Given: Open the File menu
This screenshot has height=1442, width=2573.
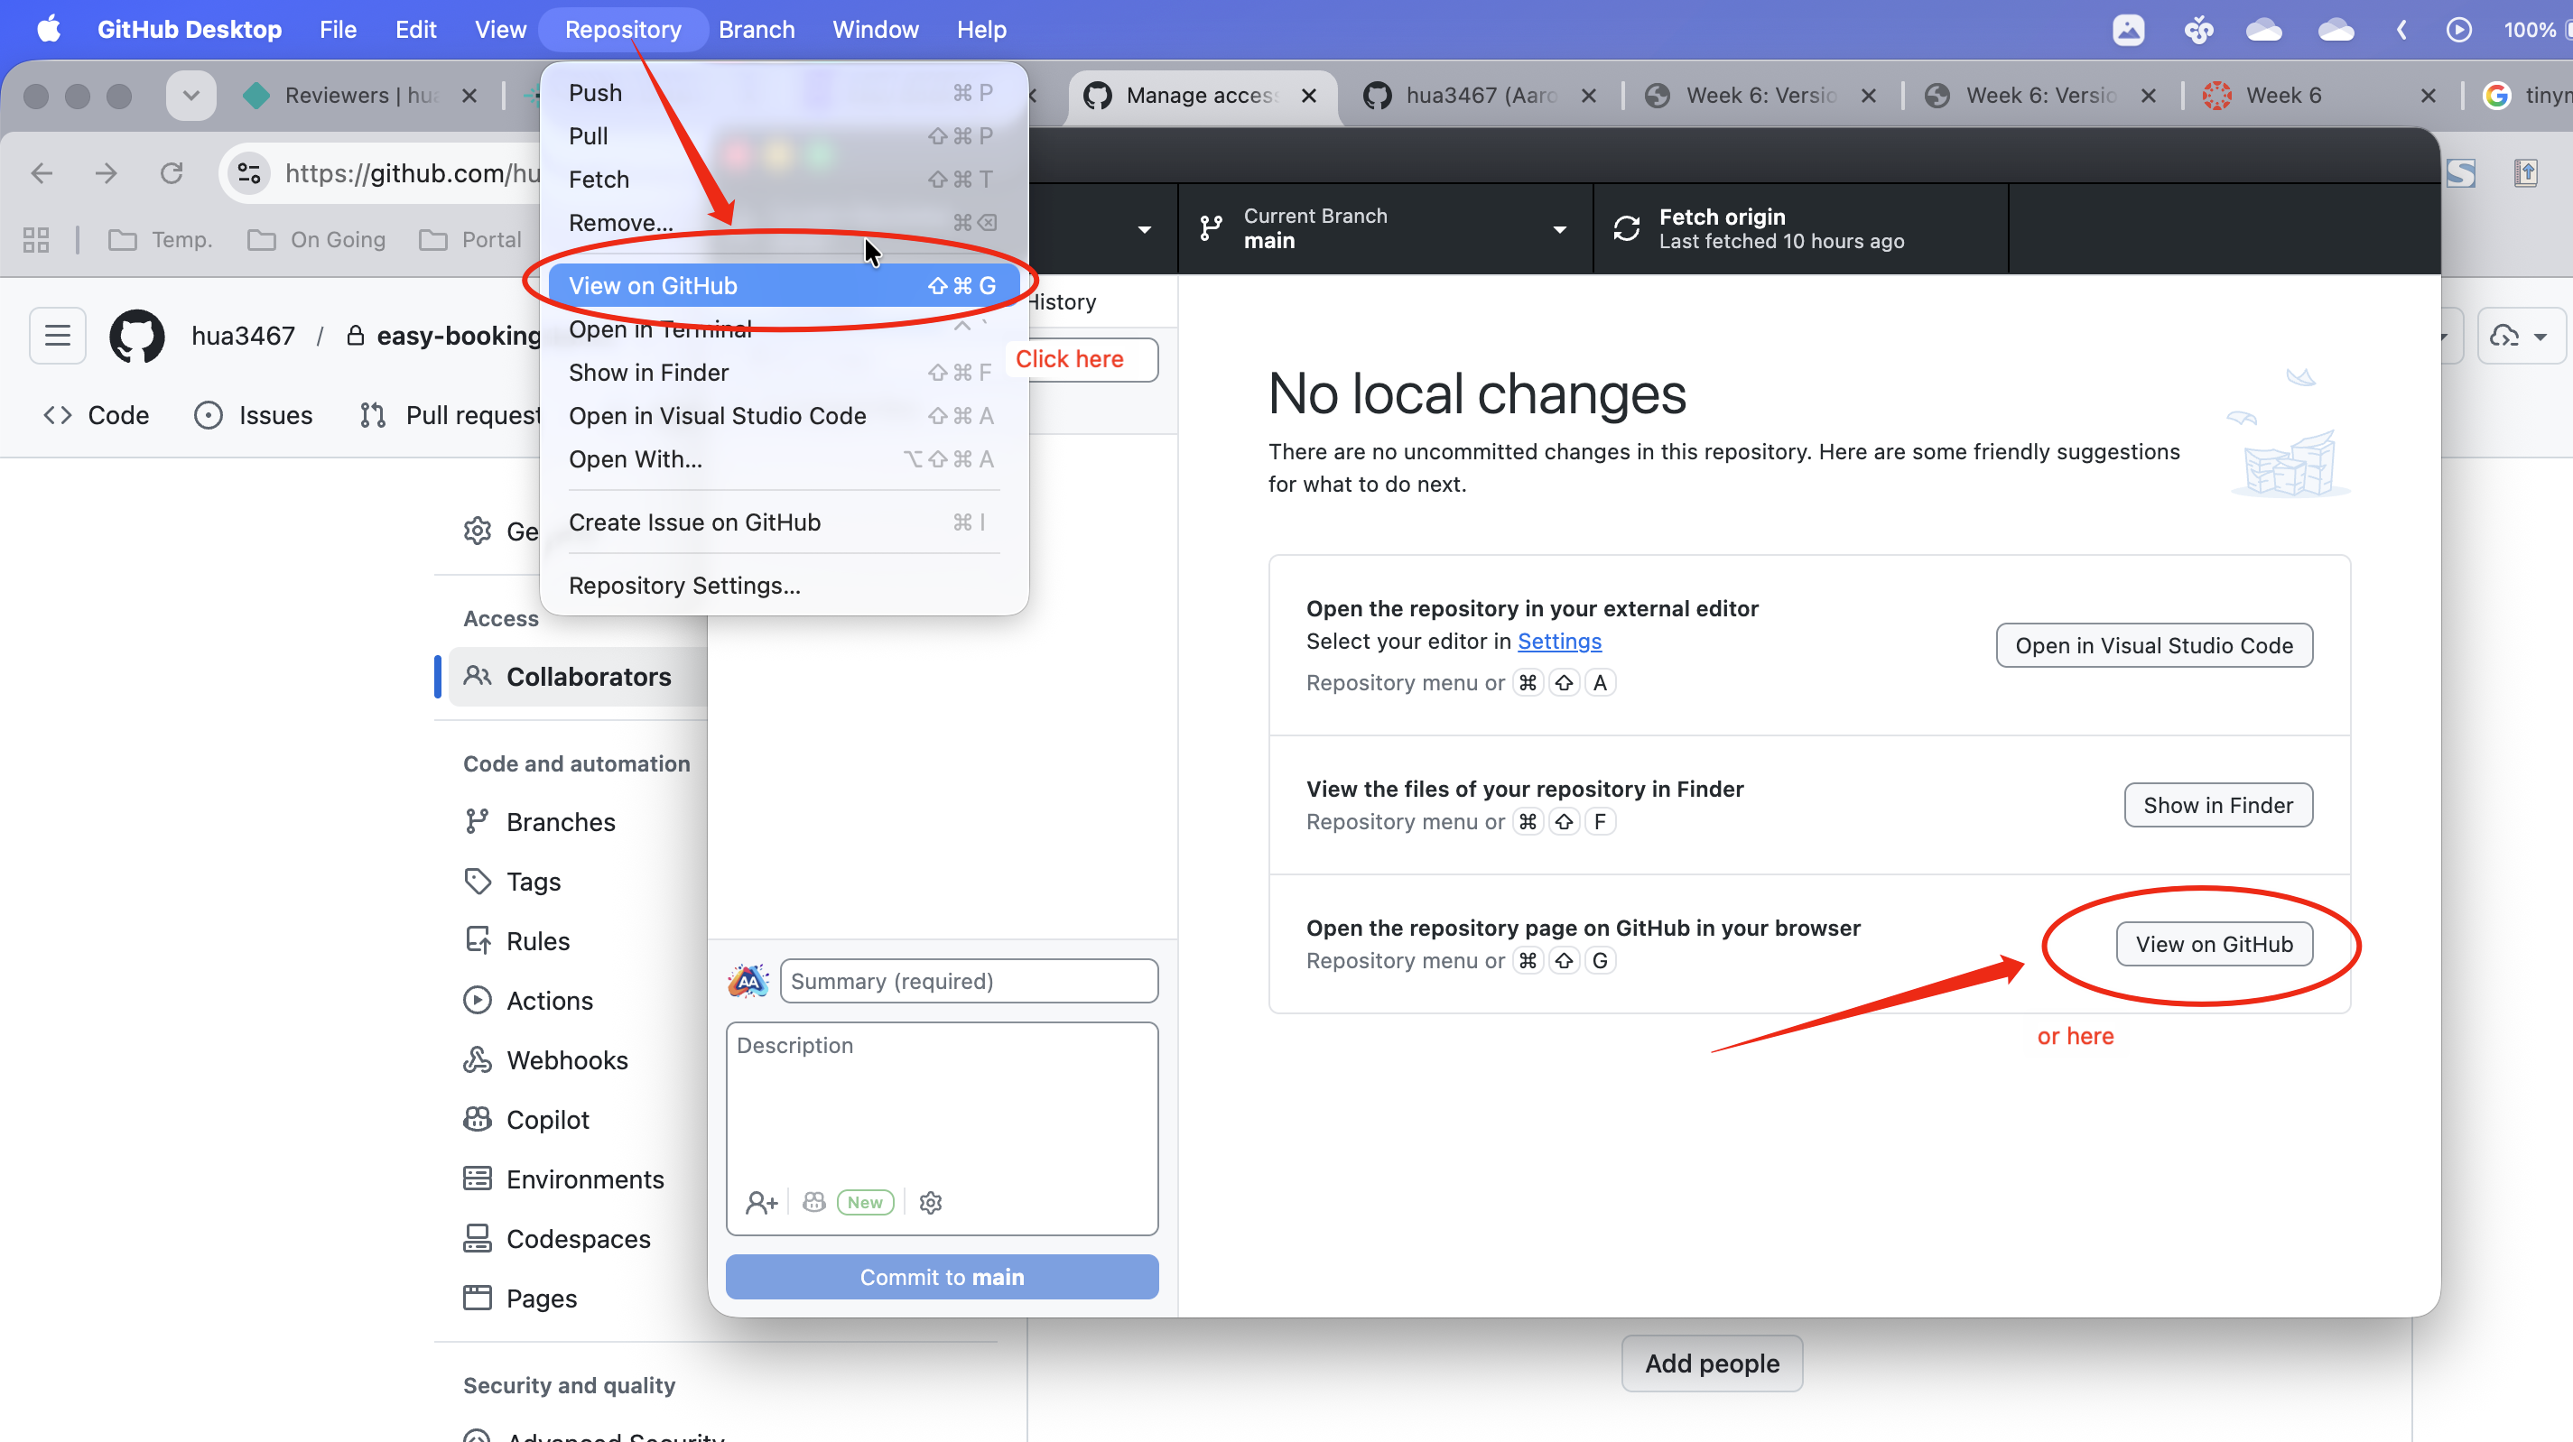Looking at the screenshot, I should [338, 29].
